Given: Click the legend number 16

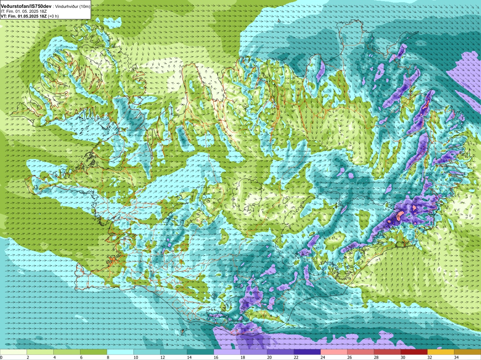Looking at the screenshot, I should tap(216, 357).
